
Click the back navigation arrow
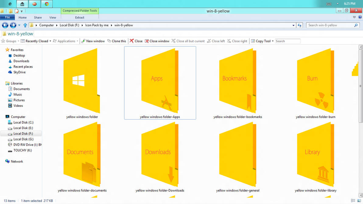(5, 25)
